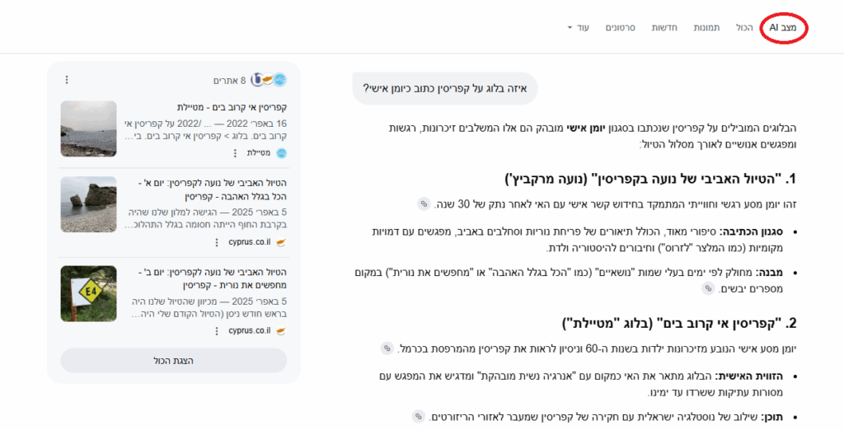844x430 pixels.
Task: Click link icon after 'נתק של 30 שנה'
Action: (424, 204)
